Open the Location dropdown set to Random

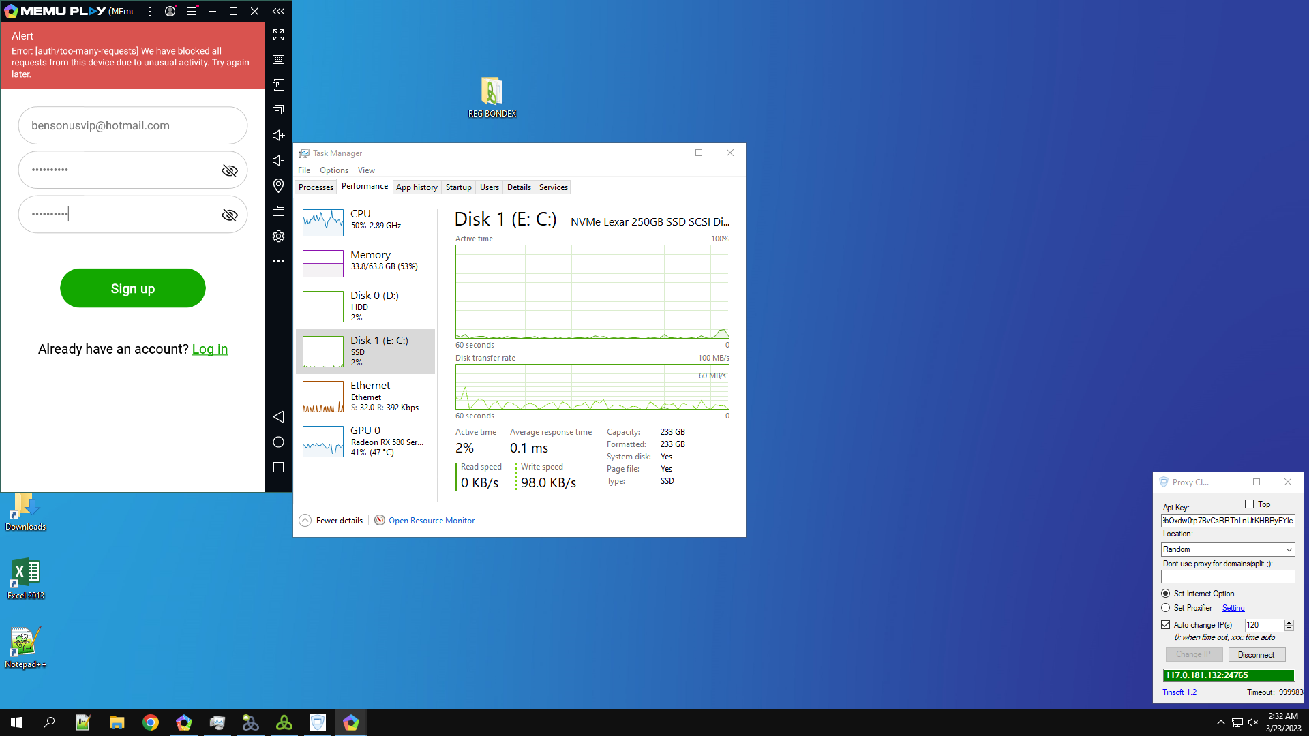pos(1228,549)
